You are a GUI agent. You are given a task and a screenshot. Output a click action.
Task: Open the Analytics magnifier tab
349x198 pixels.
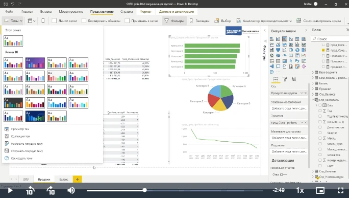click(294, 79)
